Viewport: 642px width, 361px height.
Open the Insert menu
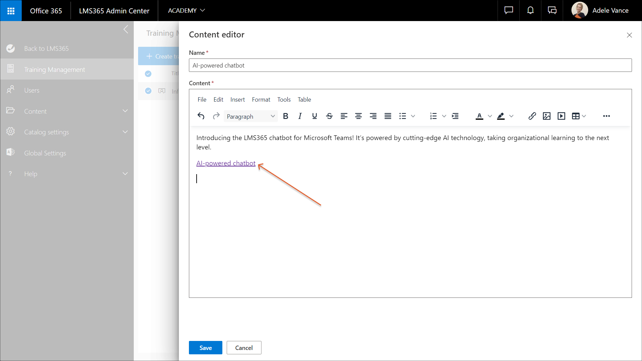pos(237,100)
